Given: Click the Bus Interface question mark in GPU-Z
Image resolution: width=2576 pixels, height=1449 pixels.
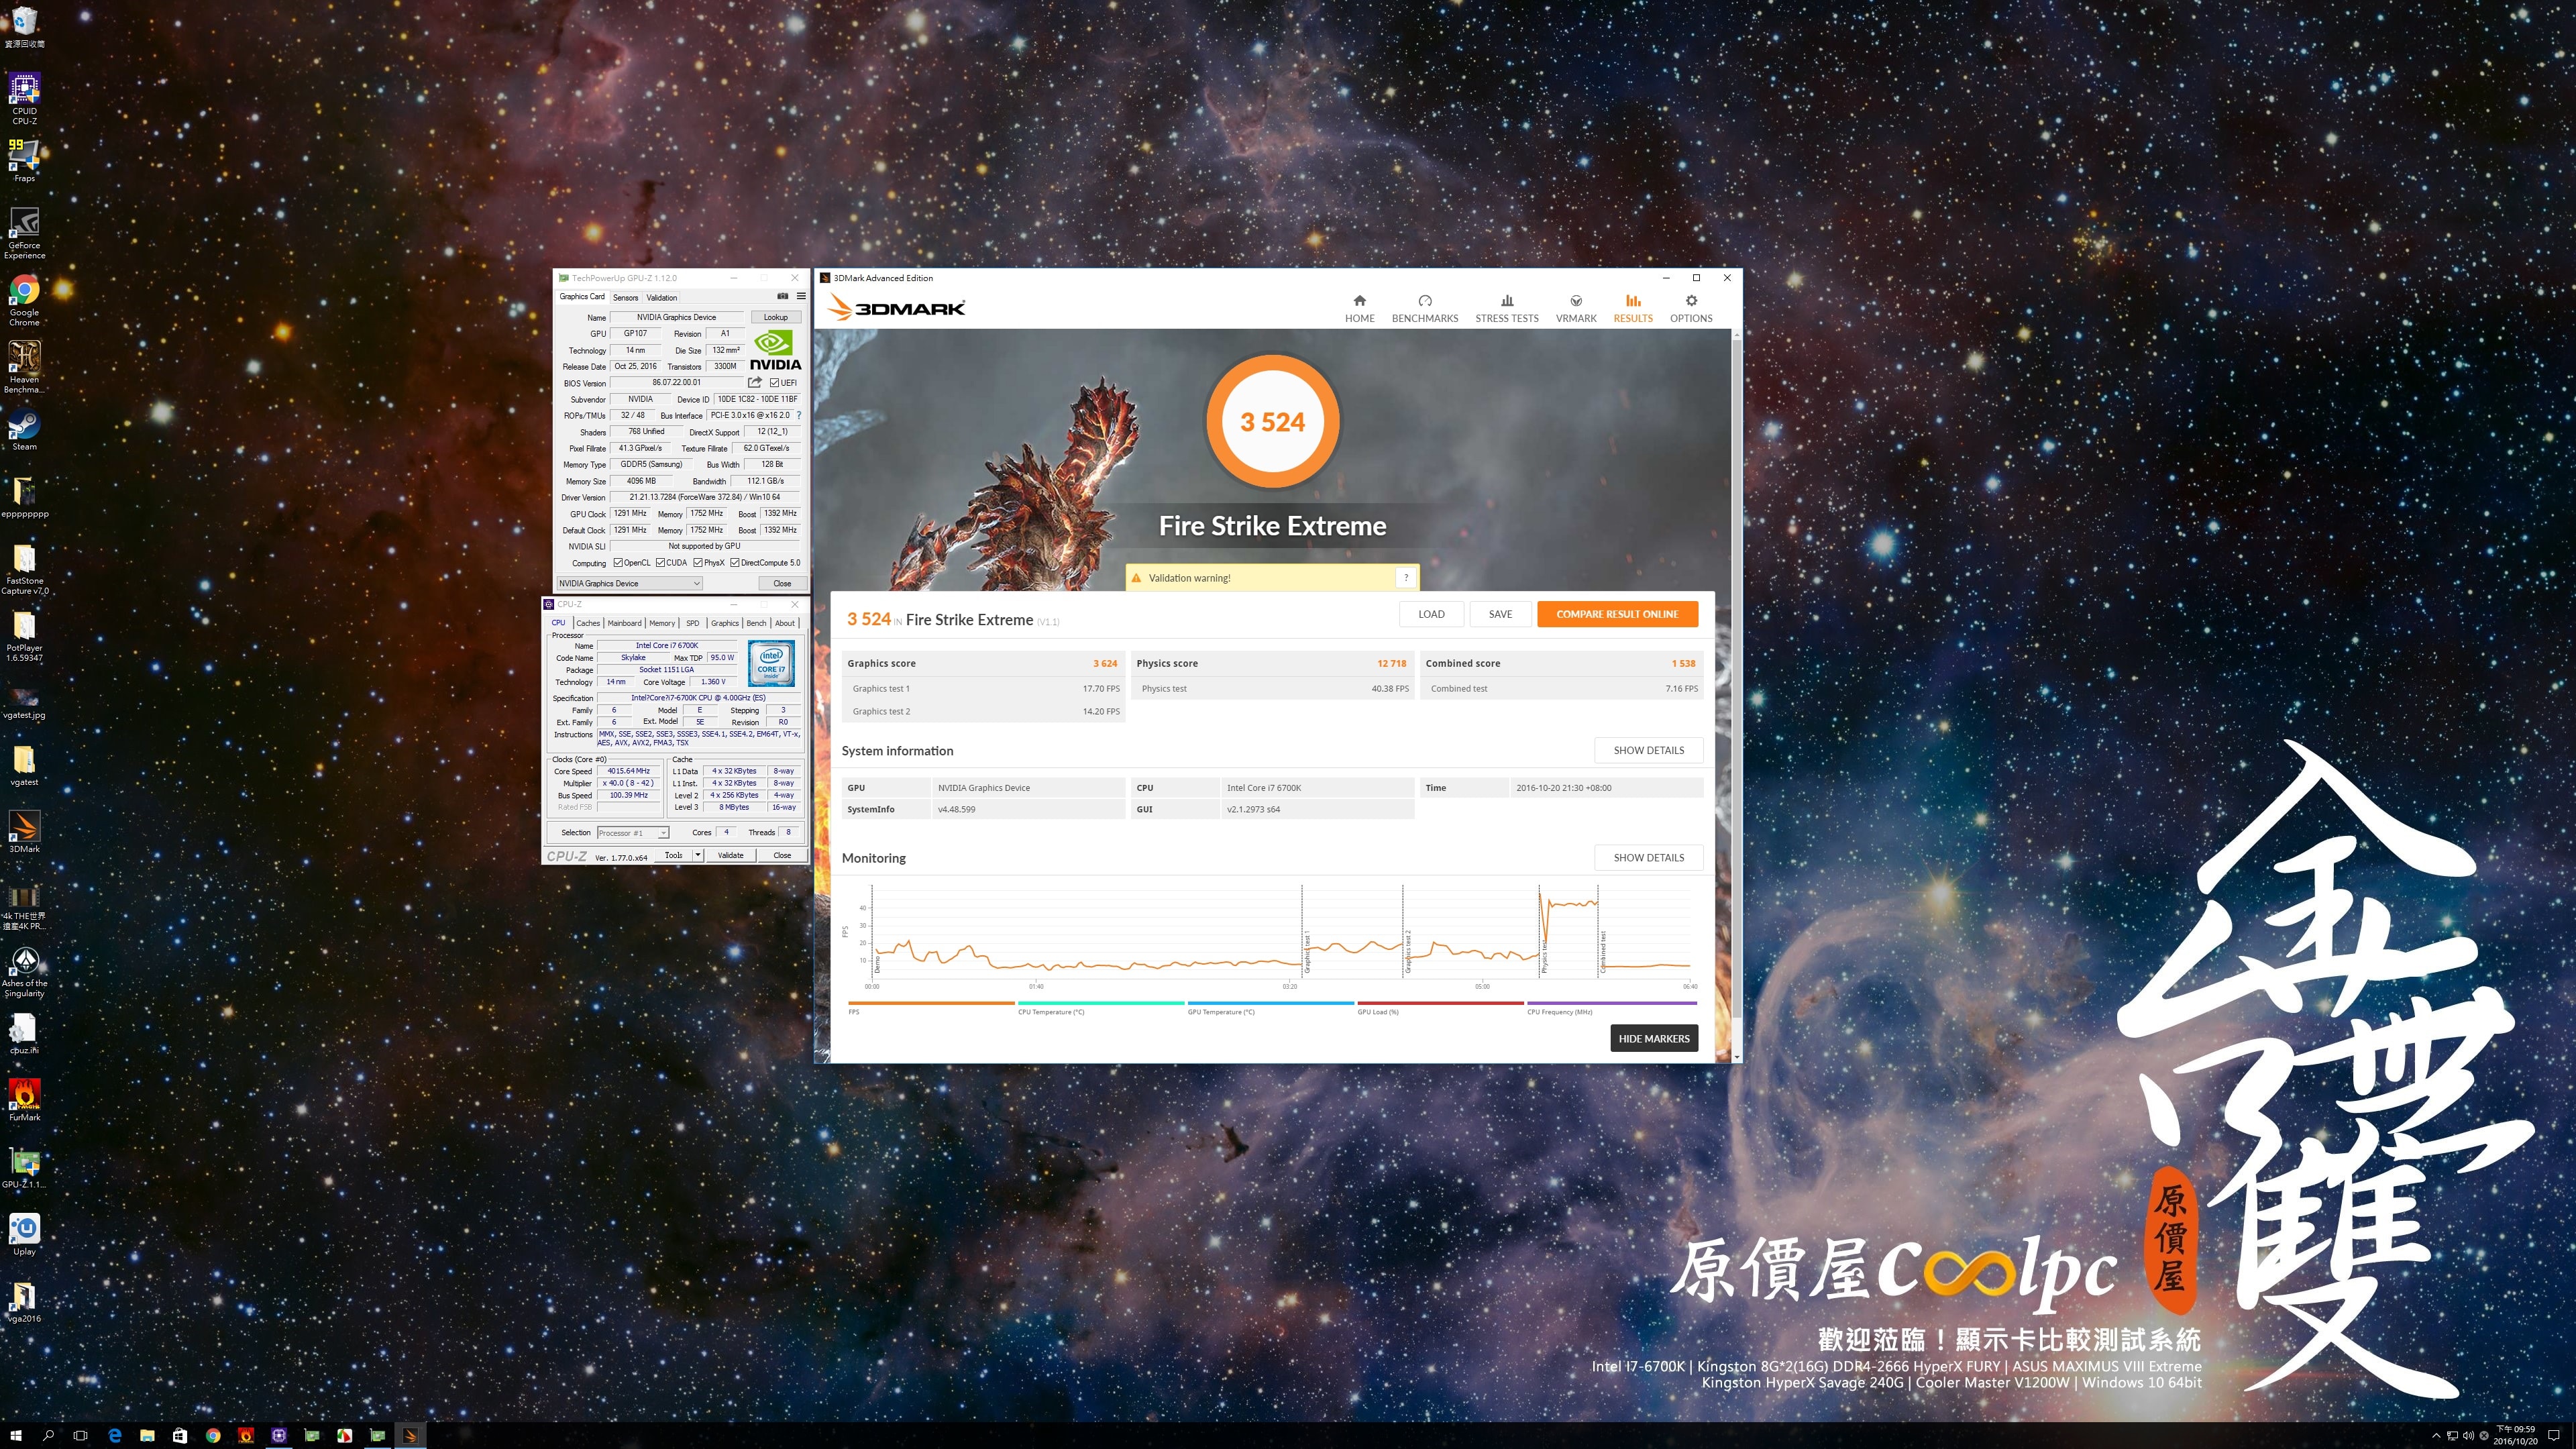Looking at the screenshot, I should click(798, 415).
